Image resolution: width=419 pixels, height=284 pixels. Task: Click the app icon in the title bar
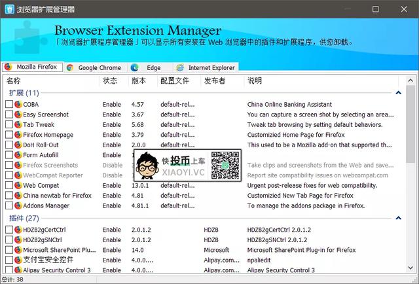click(10, 9)
